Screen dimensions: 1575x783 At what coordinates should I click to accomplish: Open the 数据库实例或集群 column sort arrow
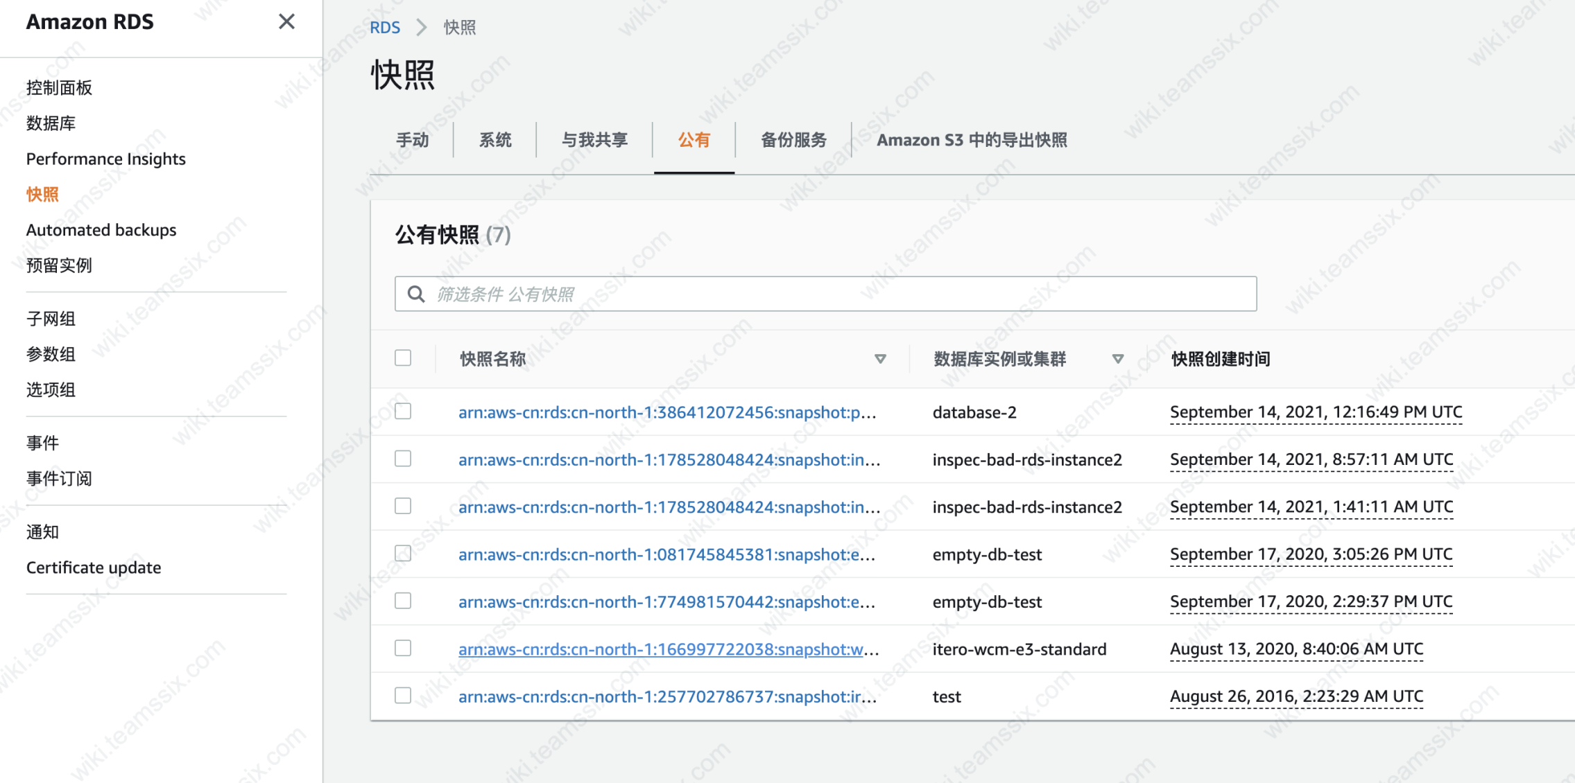click(1117, 359)
